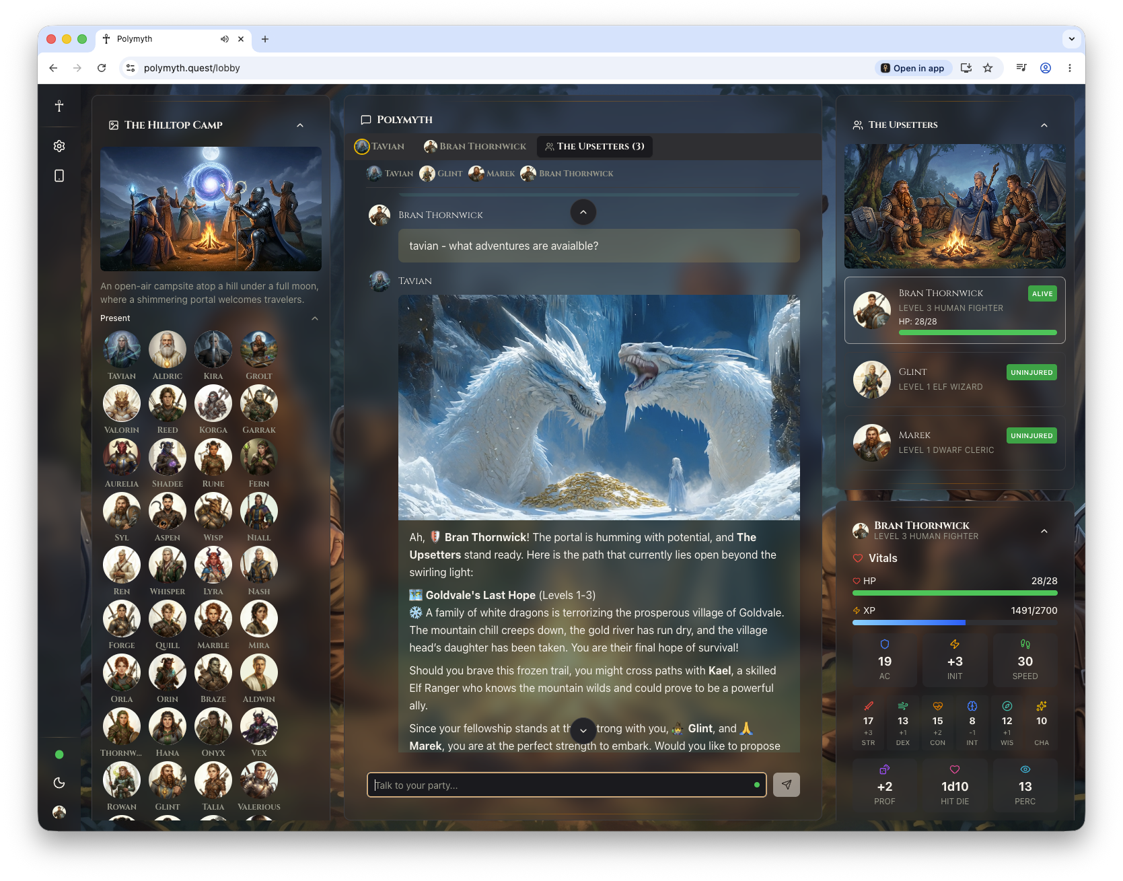Select the Bran Thornwick party member card

pos(955,310)
